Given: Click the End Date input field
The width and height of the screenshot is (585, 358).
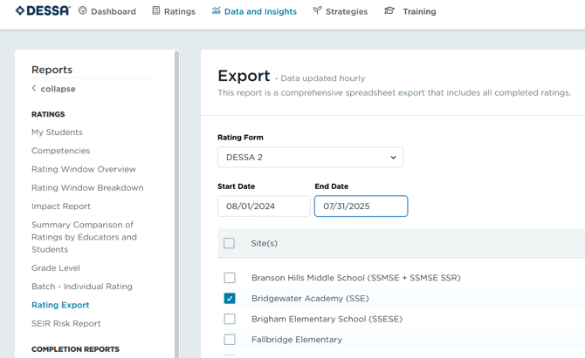Looking at the screenshot, I should pos(361,206).
